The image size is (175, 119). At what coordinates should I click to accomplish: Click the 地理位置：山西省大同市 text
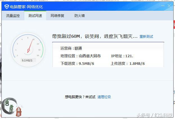pyautogui.click(x=80, y=56)
